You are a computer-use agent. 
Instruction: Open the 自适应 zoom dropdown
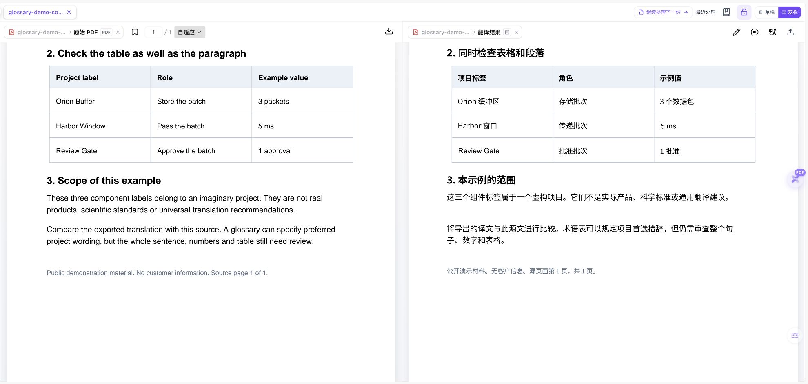click(190, 32)
